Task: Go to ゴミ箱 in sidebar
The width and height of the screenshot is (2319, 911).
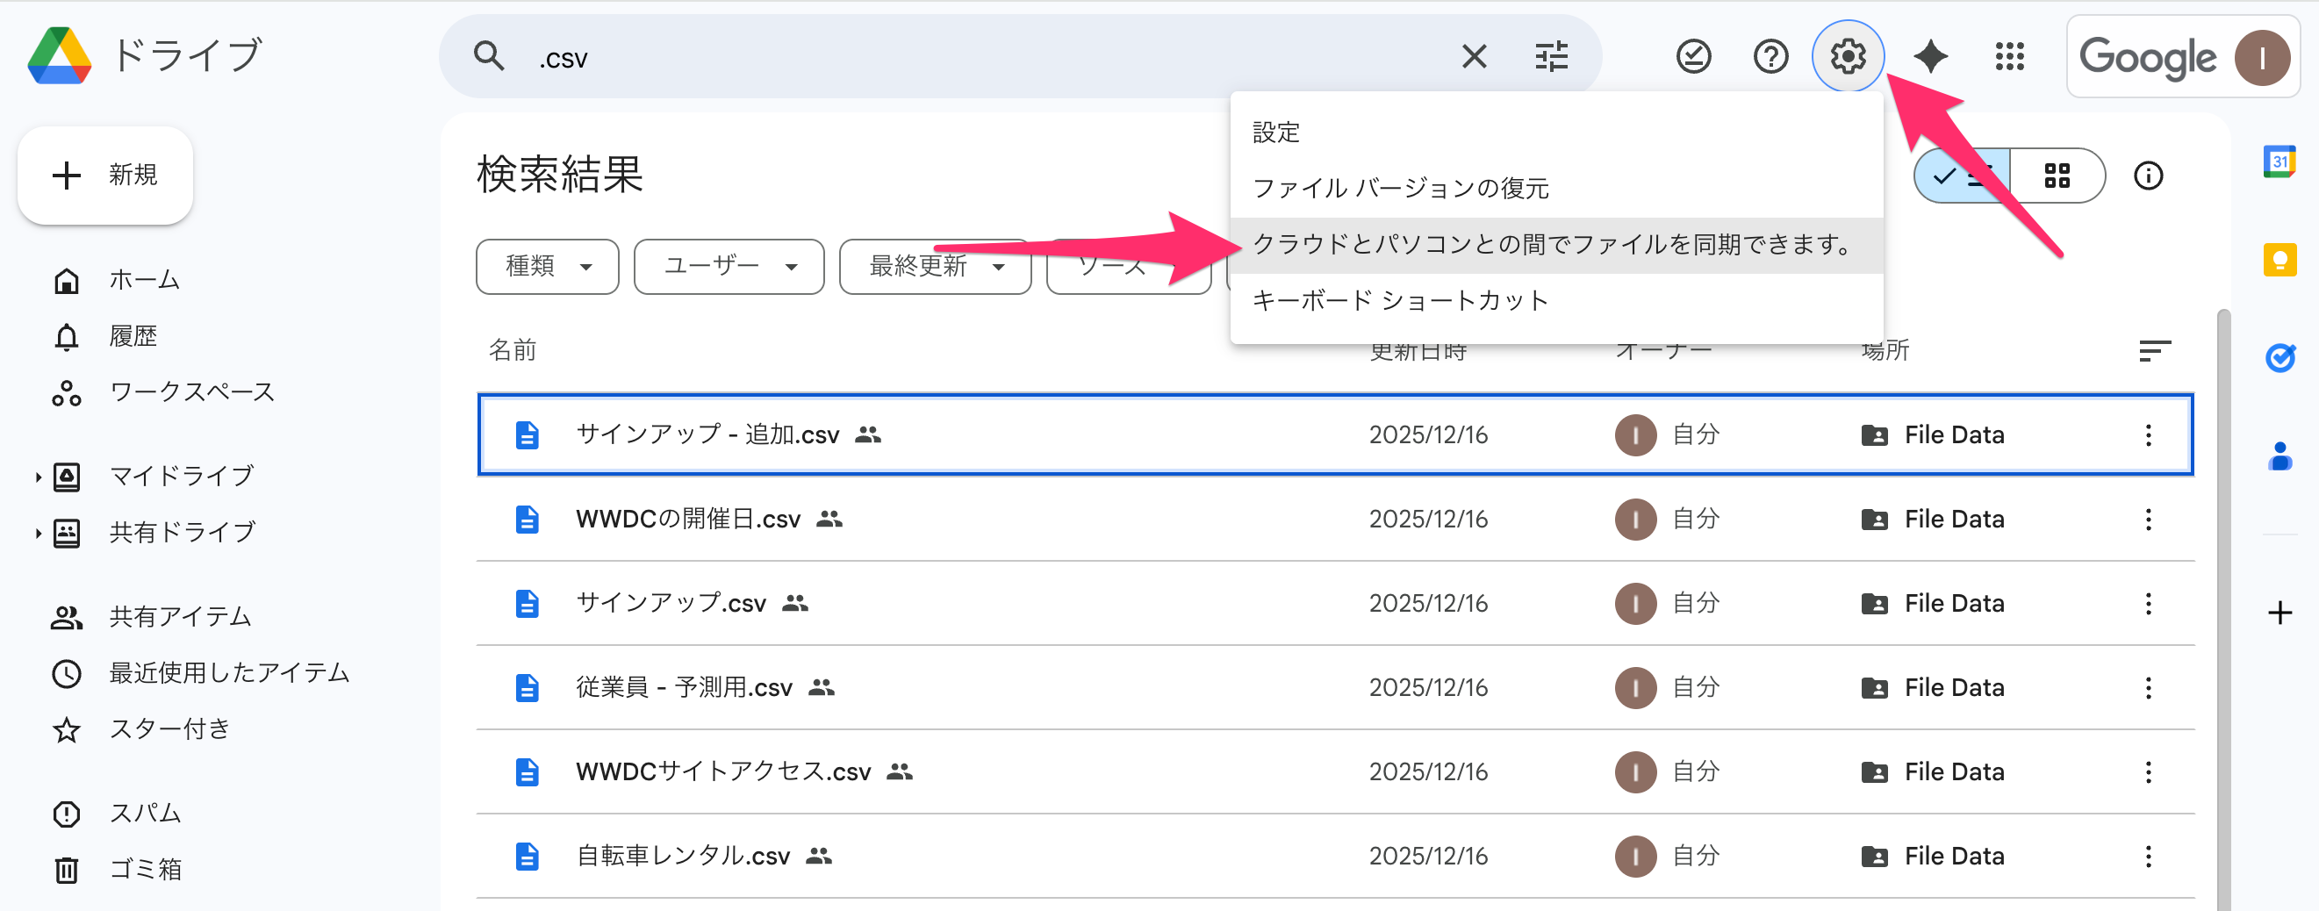Action: (145, 869)
